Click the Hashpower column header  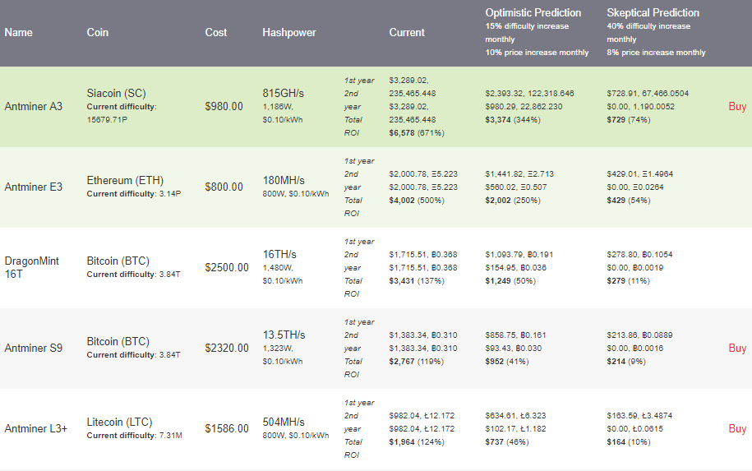[289, 33]
